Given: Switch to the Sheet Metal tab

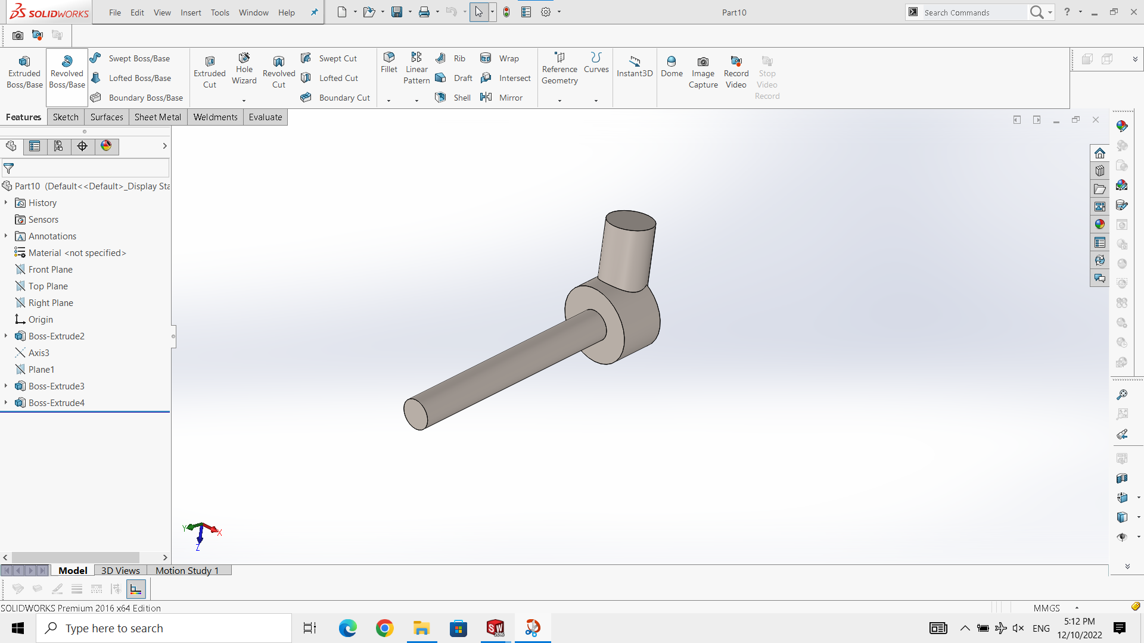Looking at the screenshot, I should point(158,117).
